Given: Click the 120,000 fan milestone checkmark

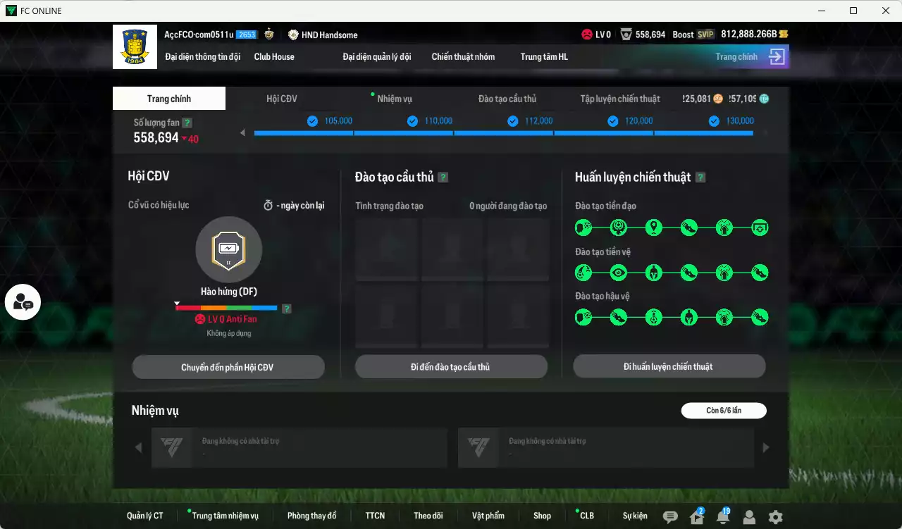Looking at the screenshot, I should 613,121.
